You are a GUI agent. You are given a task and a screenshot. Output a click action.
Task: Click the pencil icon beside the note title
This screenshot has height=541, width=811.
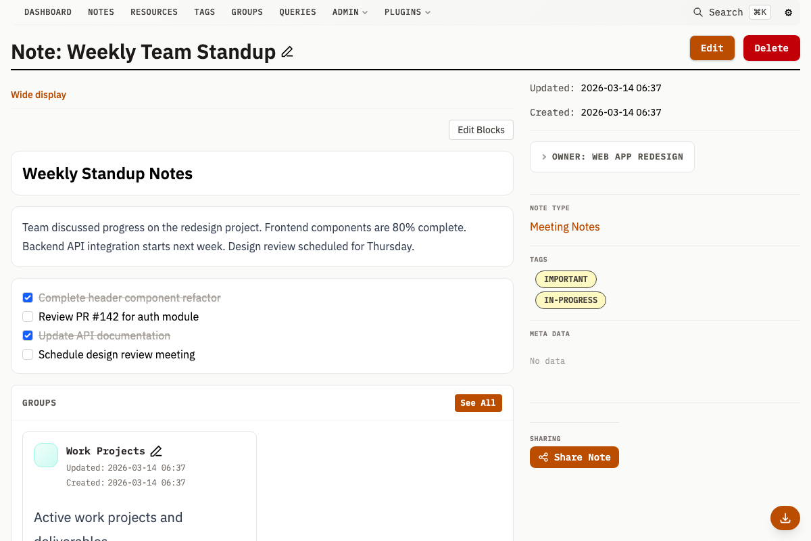pos(287,52)
